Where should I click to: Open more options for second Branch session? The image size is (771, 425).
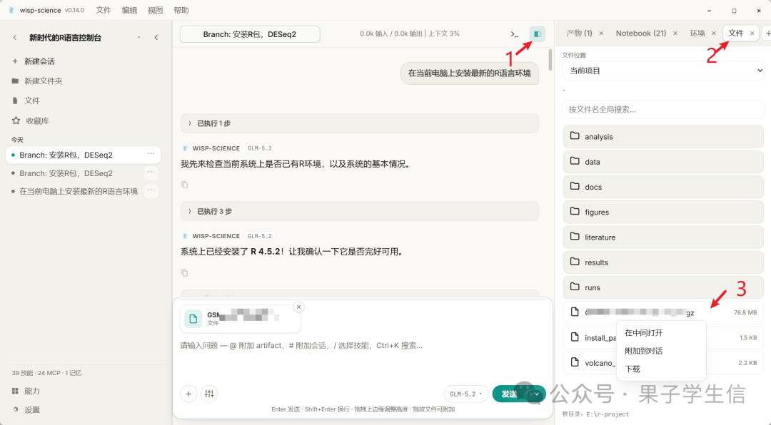click(151, 173)
